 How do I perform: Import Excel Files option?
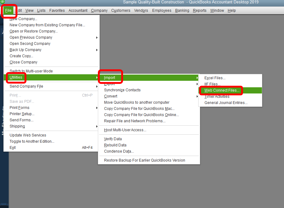pos(215,78)
